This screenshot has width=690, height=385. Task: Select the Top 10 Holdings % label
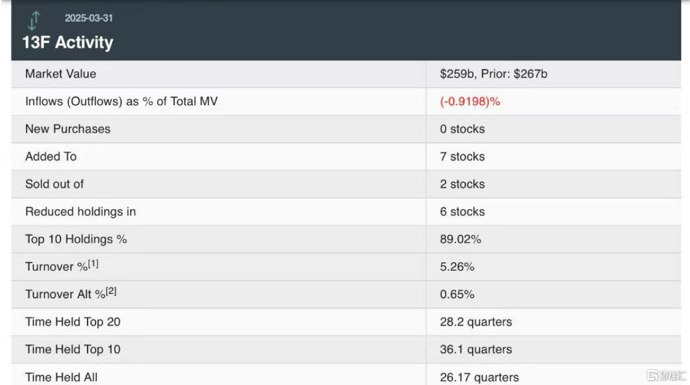click(76, 239)
